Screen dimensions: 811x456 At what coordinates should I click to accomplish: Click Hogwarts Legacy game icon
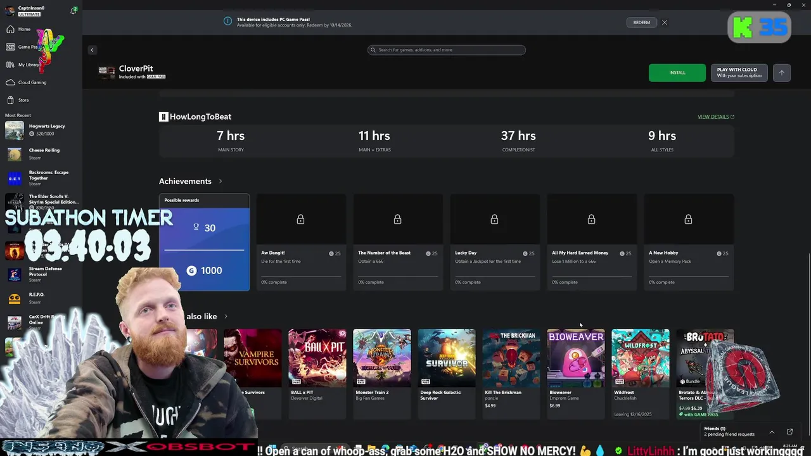(x=15, y=130)
